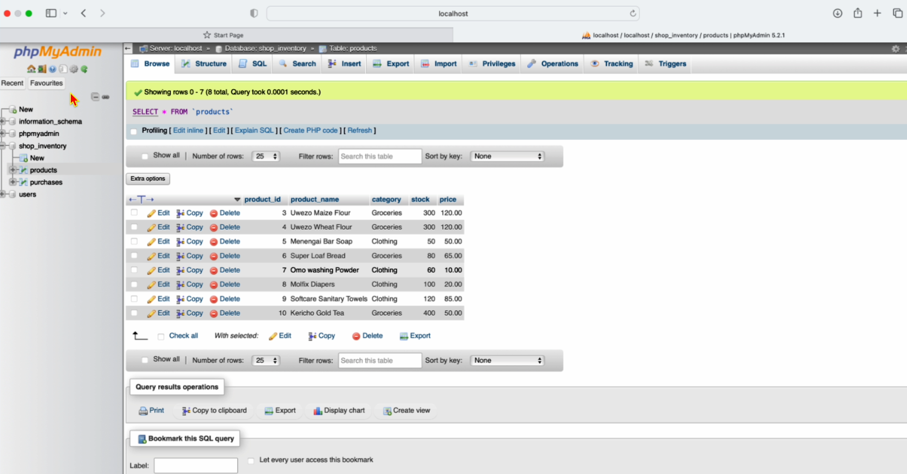
Task: Open top Number of rows dropdown
Action: pos(266,156)
